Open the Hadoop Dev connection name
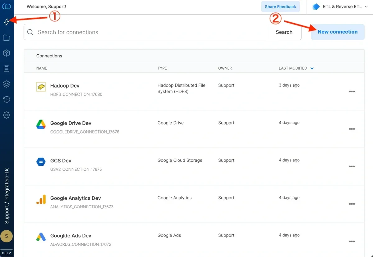This screenshot has width=373, height=257. pyautogui.click(x=65, y=86)
